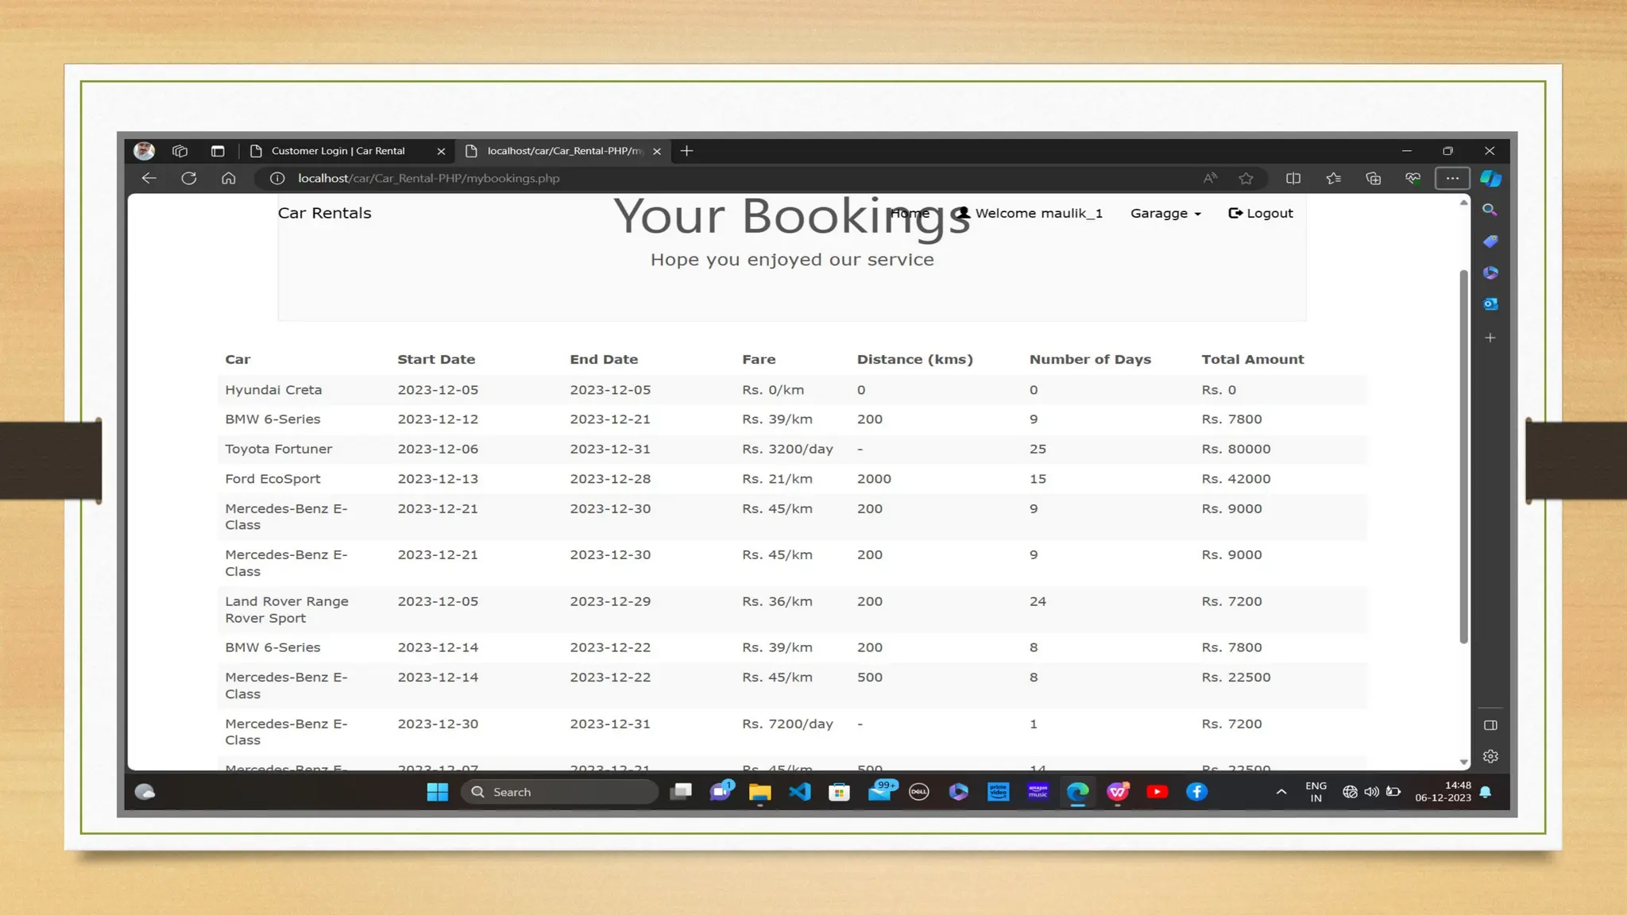The height and width of the screenshot is (915, 1627).
Task: Open Visual Studio Code from taskbar
Action: 800,792
